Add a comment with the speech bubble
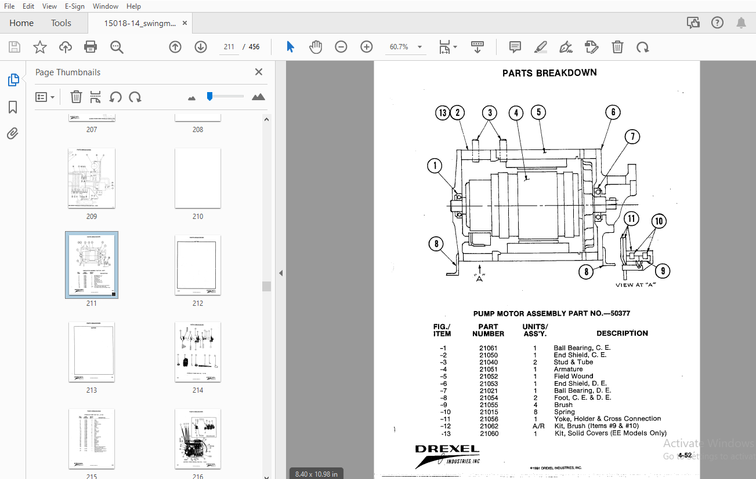The image size is (756, 479). [x=515, y=47]
